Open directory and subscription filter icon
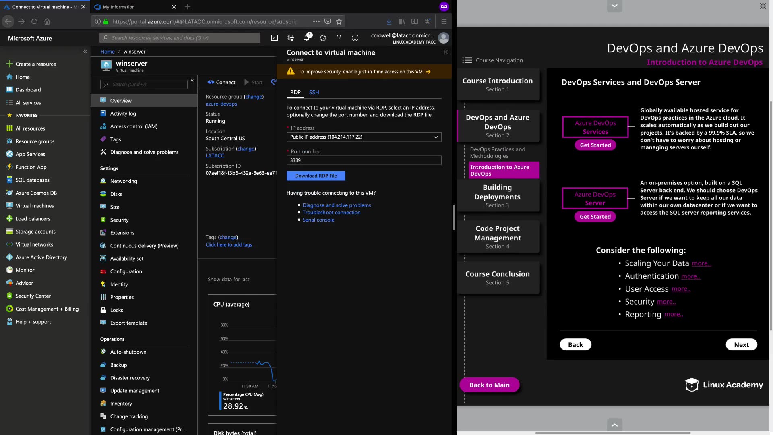 (x=291, y=38)
